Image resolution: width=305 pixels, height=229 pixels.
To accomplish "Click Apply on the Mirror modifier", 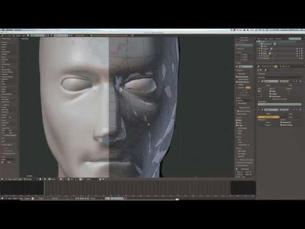I will [268, 86].
